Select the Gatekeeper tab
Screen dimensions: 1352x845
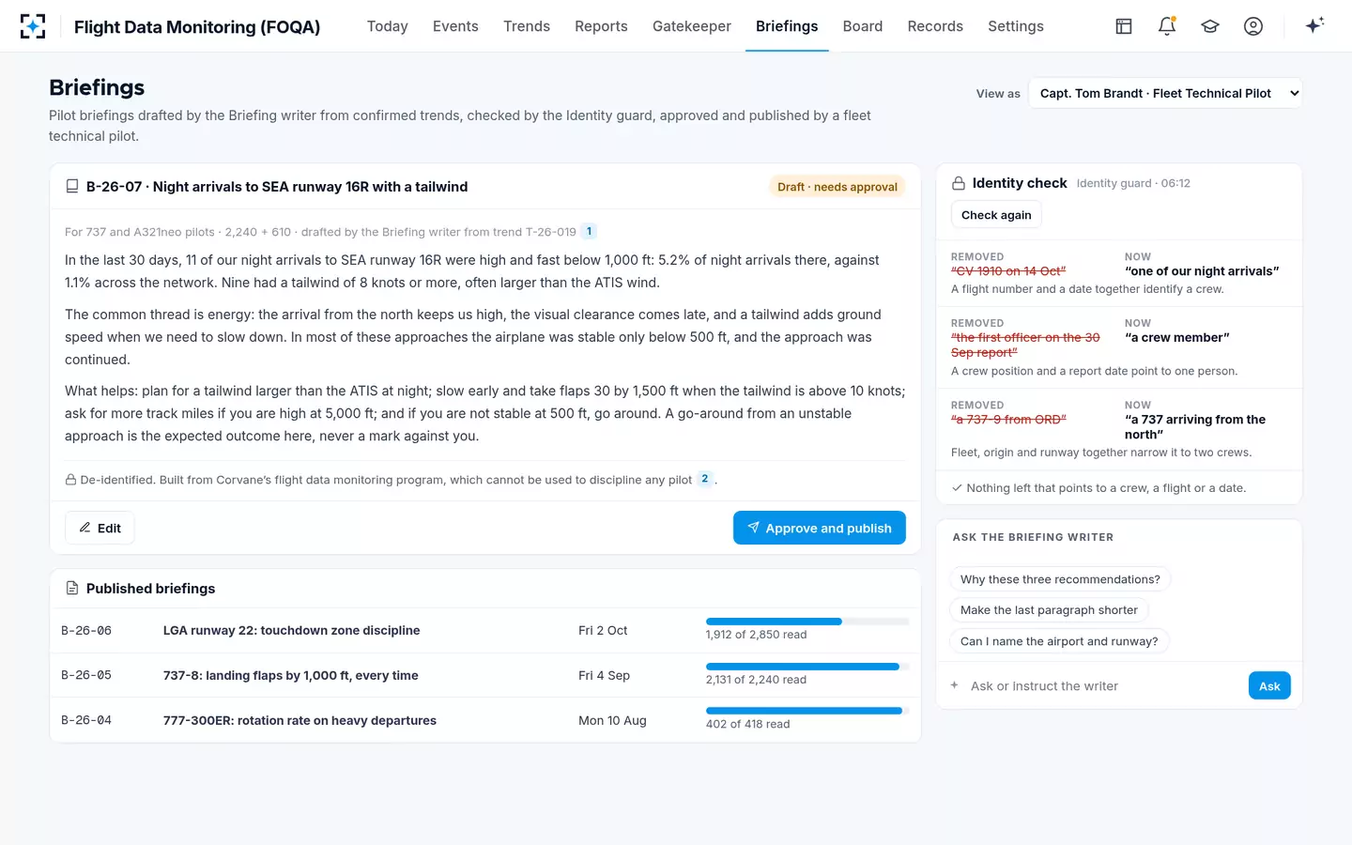click(x=692, y=26)
